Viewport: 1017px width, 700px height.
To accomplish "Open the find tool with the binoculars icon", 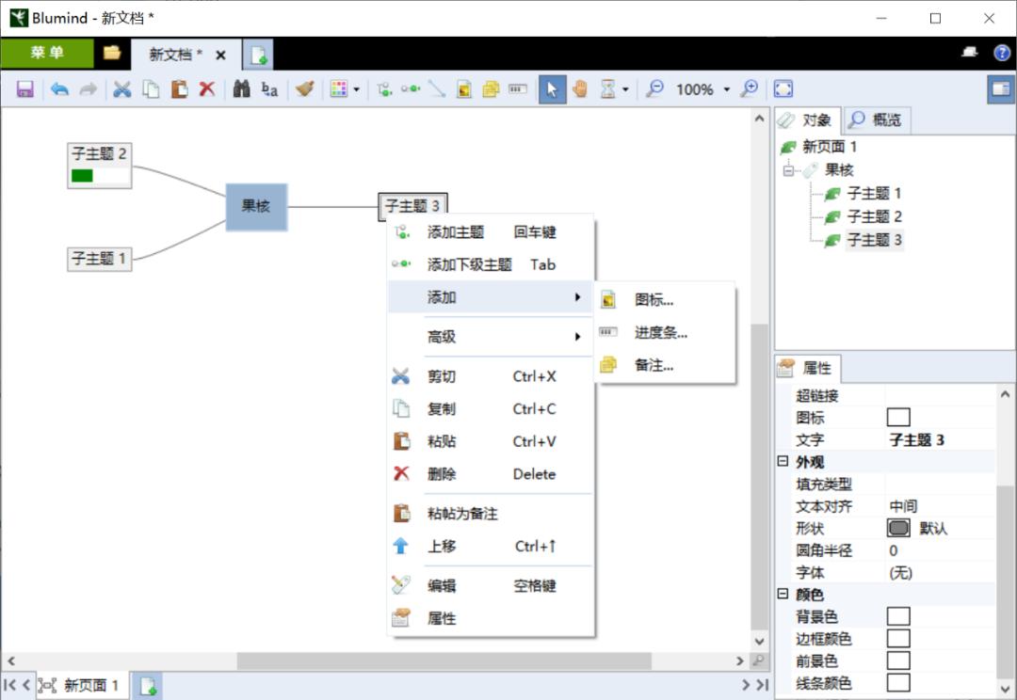I will [241, 88].
